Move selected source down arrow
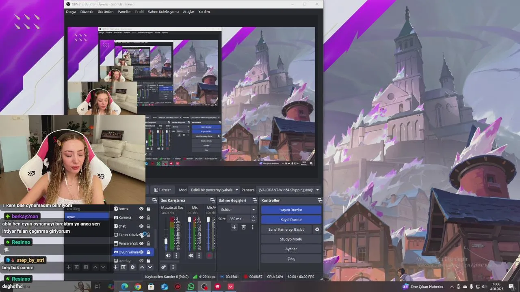This screenshot has width=520, height=292. 150,267
